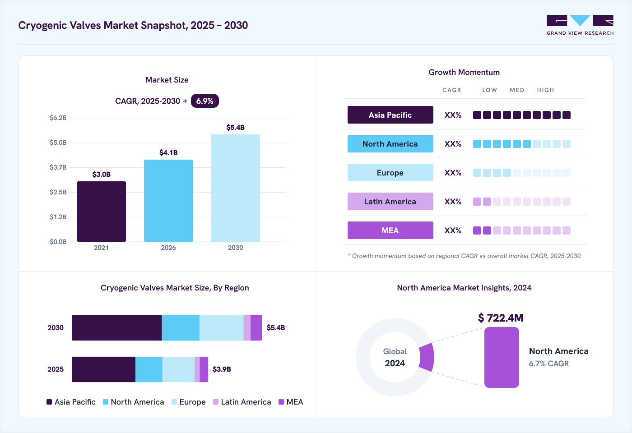Screen dimensions: 632x433
Task: Click the Europe segment of 2025 bar
Action: pyautogui.click(x=178, y=369)
